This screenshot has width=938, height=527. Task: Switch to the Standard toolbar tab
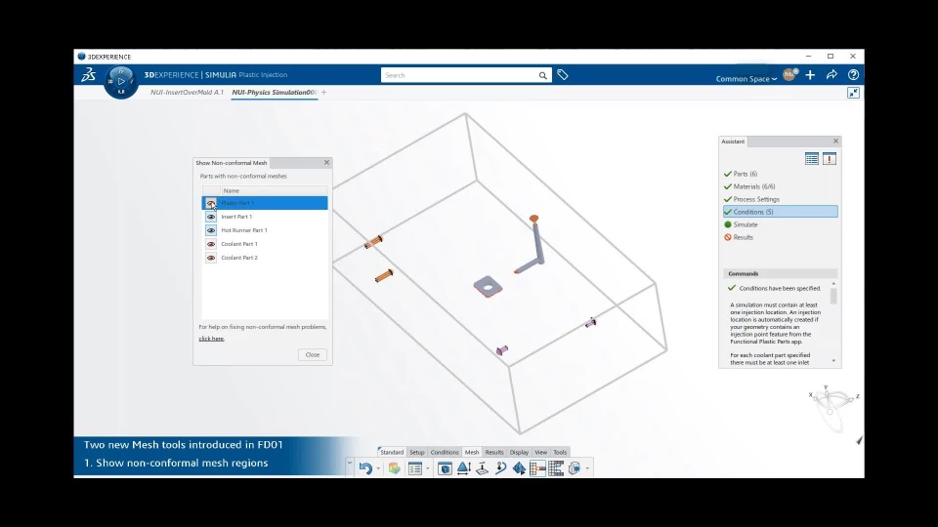392,452
